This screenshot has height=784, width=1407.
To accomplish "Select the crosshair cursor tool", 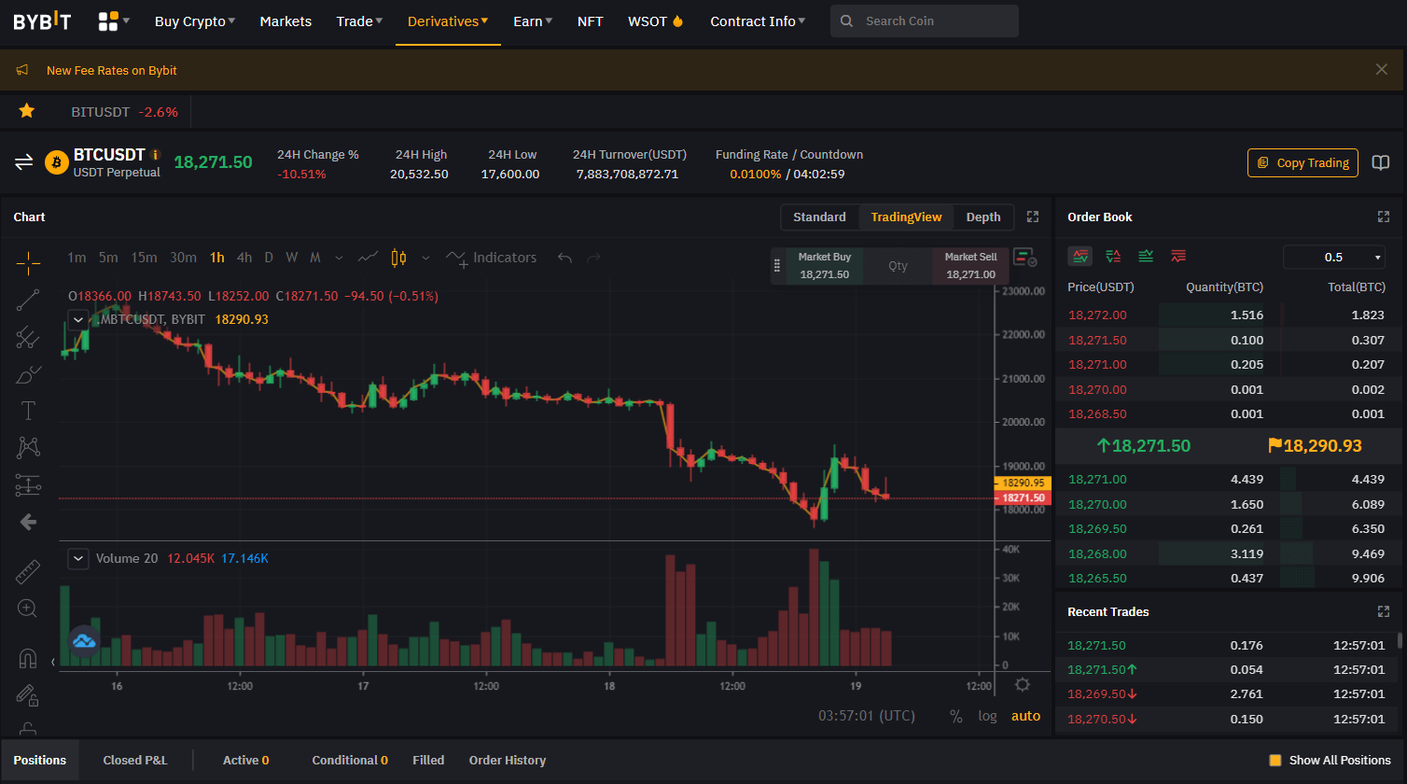I will [x=28, y=263].
